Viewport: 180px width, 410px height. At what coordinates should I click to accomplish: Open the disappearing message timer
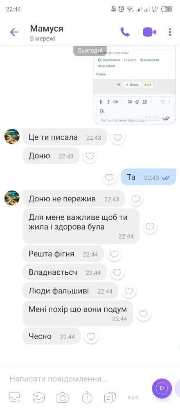pyautogui.click(x=87, y=397)
